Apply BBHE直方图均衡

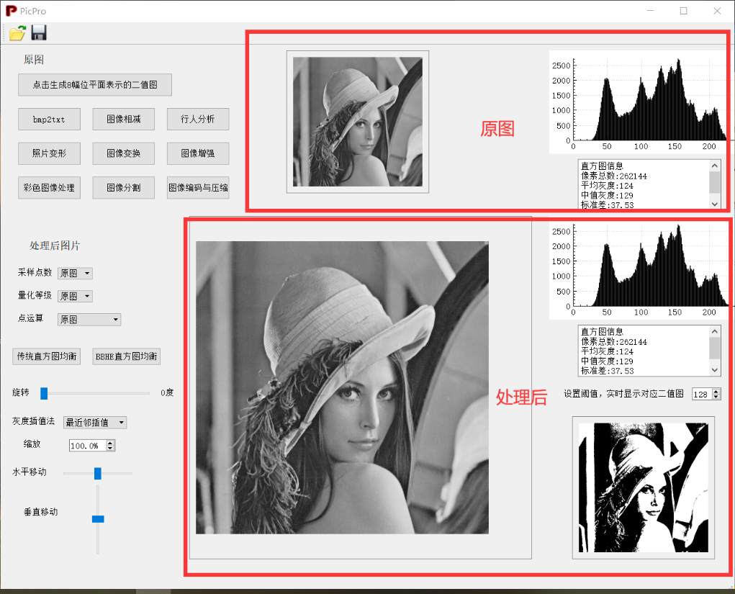[x=126, y=356]
